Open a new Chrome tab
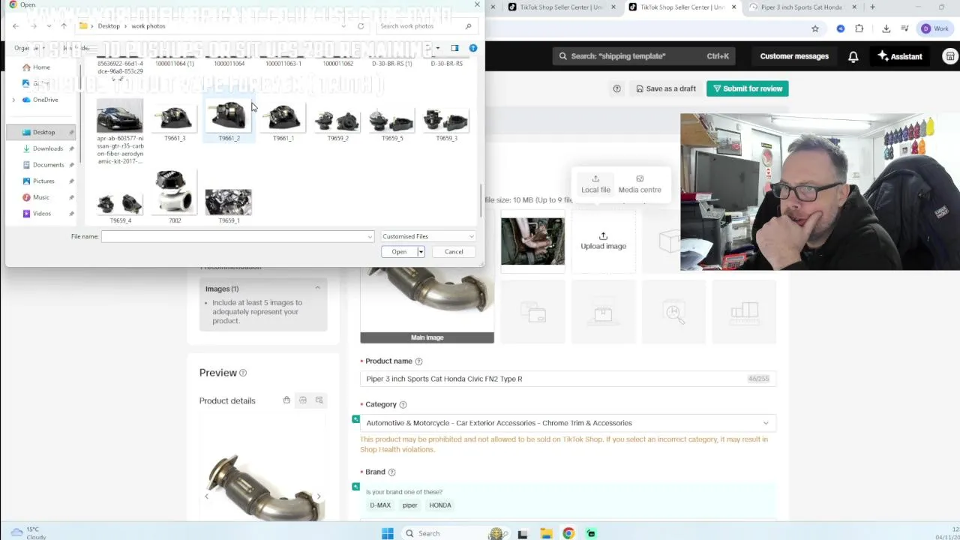 coord(872,7)
